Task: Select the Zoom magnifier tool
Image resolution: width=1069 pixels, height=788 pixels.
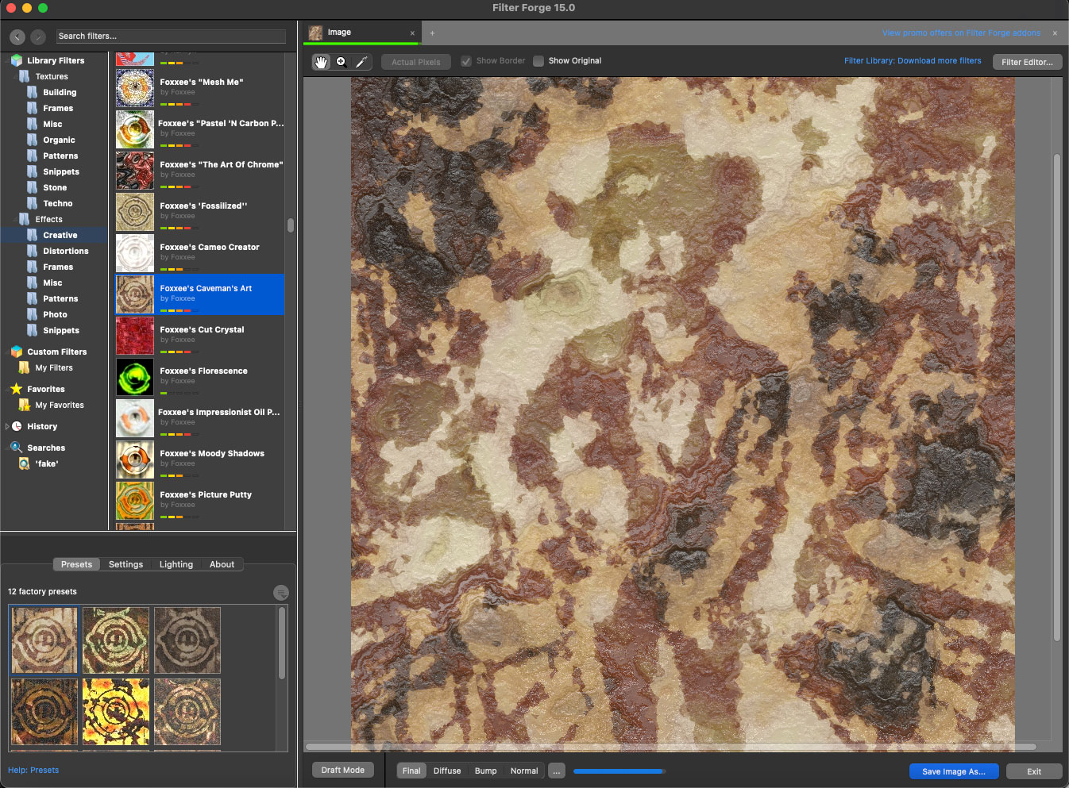Action: coord(342,62)
